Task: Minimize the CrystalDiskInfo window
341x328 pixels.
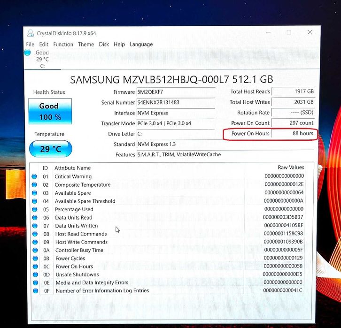Action: (x=269, y=32)
